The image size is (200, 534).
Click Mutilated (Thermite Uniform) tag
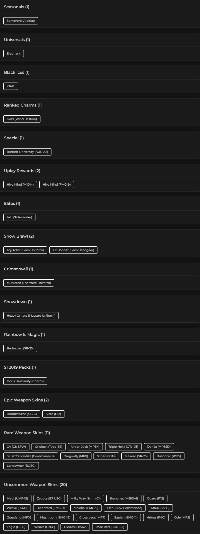click(x=29, y=283)
